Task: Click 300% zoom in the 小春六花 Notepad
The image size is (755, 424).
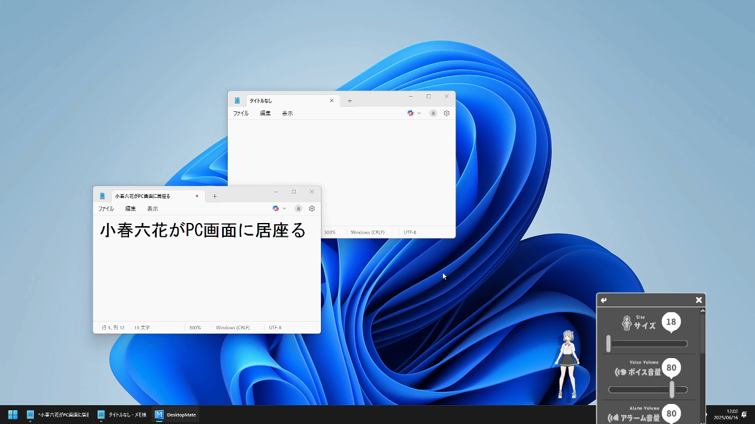Action: click(x=195, y=328)
